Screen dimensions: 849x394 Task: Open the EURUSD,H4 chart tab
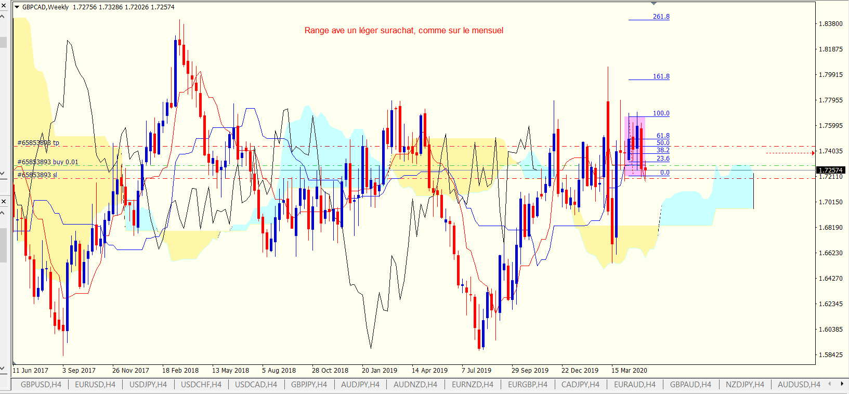tap(95, 385)
